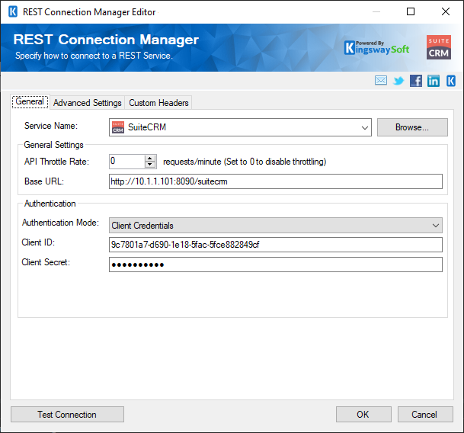This screenshot has width=464, height=433.
Task: Expand the Service Name dropdown
Action: coord(364,127)
